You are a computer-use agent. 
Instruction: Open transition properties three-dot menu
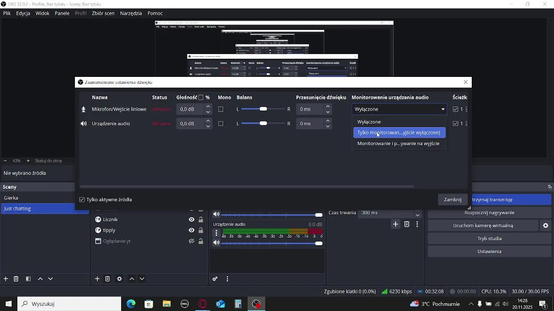click(x=417, y=224)
